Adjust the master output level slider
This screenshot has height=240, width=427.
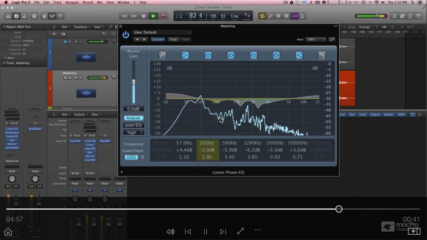[x=370, y=16]
